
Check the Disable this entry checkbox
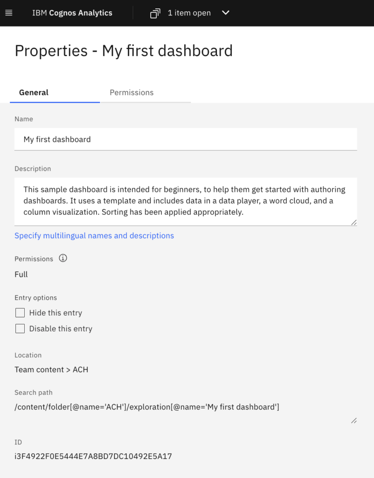(x=20, y=329)
